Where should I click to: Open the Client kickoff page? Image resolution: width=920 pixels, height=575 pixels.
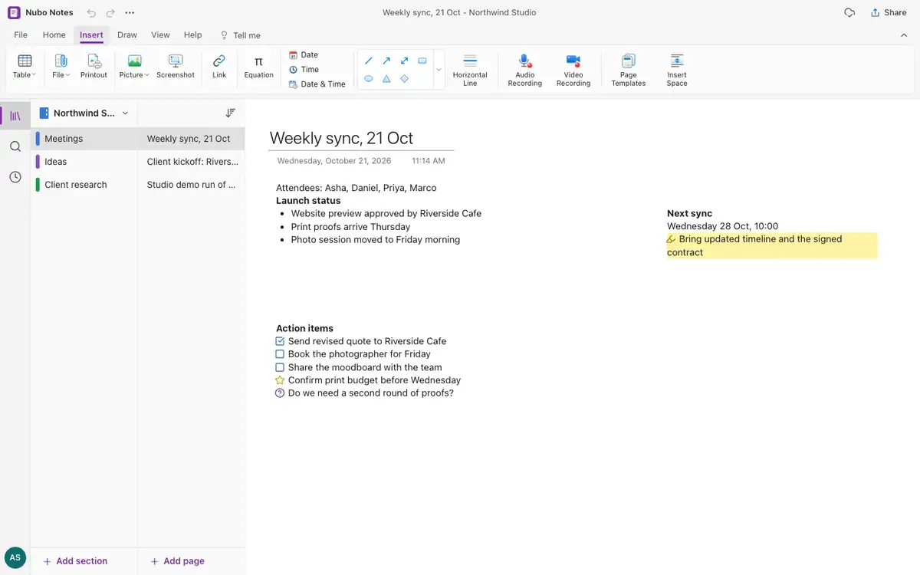pyautogui.click(x=191, y=162)
